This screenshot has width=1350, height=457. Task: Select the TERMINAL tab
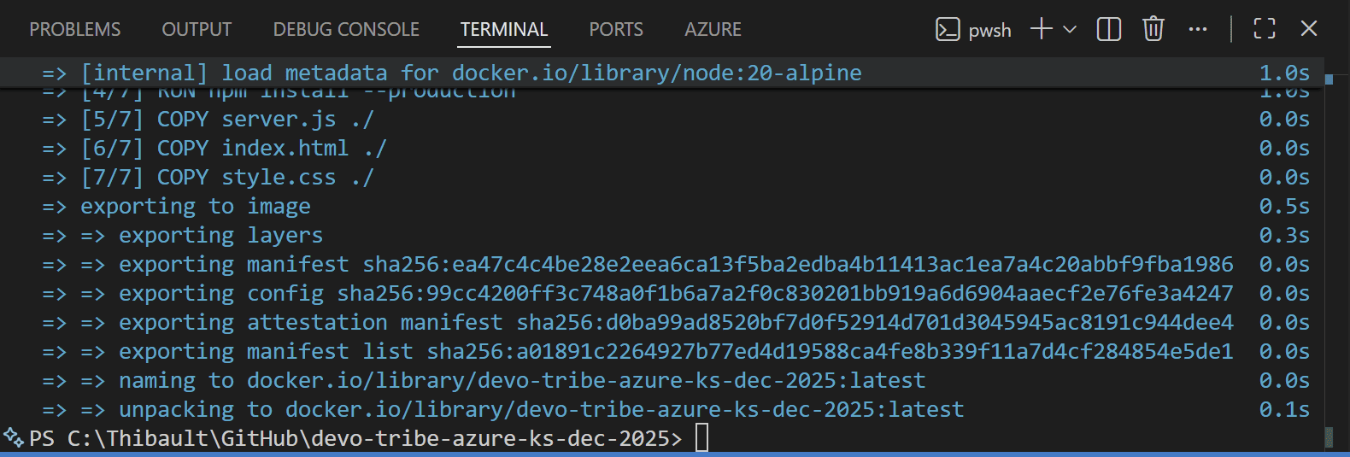[x=504, y=30]
